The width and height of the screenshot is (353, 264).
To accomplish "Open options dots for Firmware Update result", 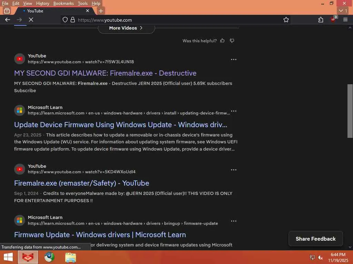I will coord(234,221).
